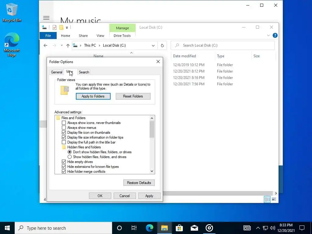Click the taskbar Type here to search box
312x234 pixels.
63,228
